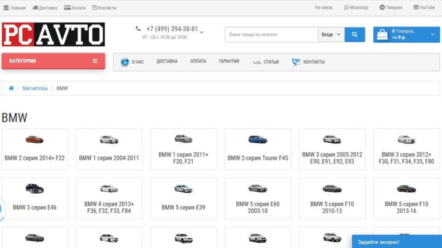The image size is (442, 248).
Task: Expand the phone number dropdown chevron
Action: click(x=201, y=32)
